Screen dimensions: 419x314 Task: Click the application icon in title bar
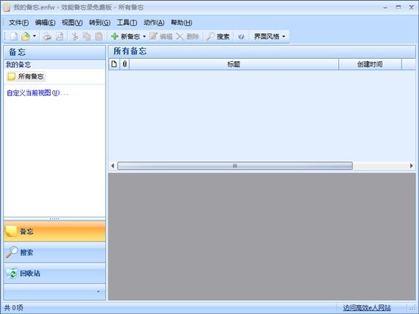[7, 8]
